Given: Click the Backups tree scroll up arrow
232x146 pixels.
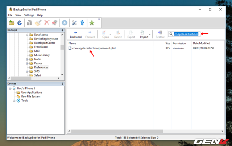Looking at the screenshot, I should [62, 35].
